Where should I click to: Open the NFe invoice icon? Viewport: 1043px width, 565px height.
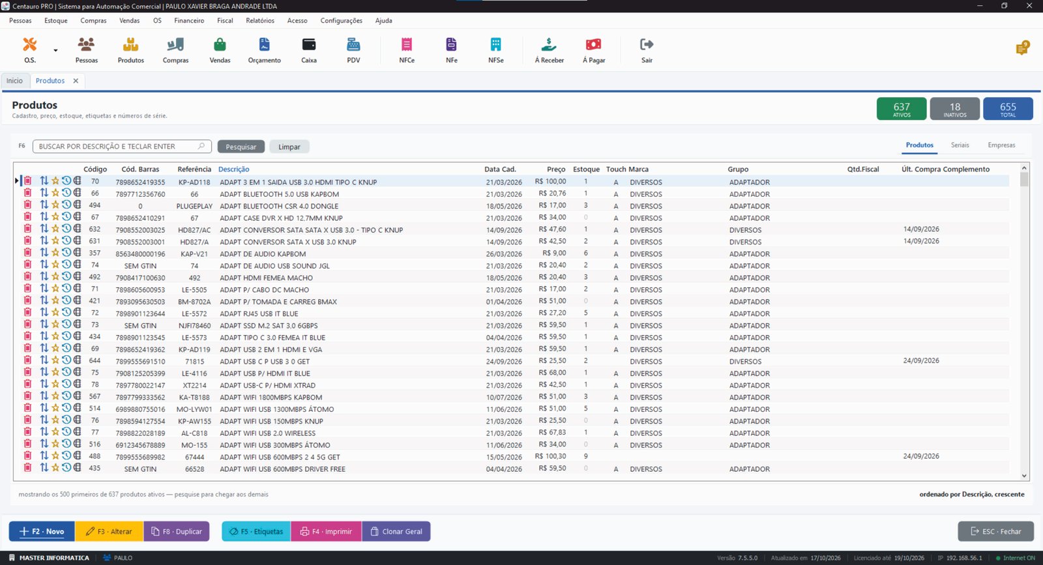tap(451, 50)
